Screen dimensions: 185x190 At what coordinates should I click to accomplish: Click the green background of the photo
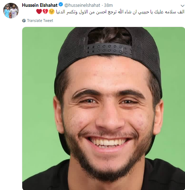pos(39,85)
